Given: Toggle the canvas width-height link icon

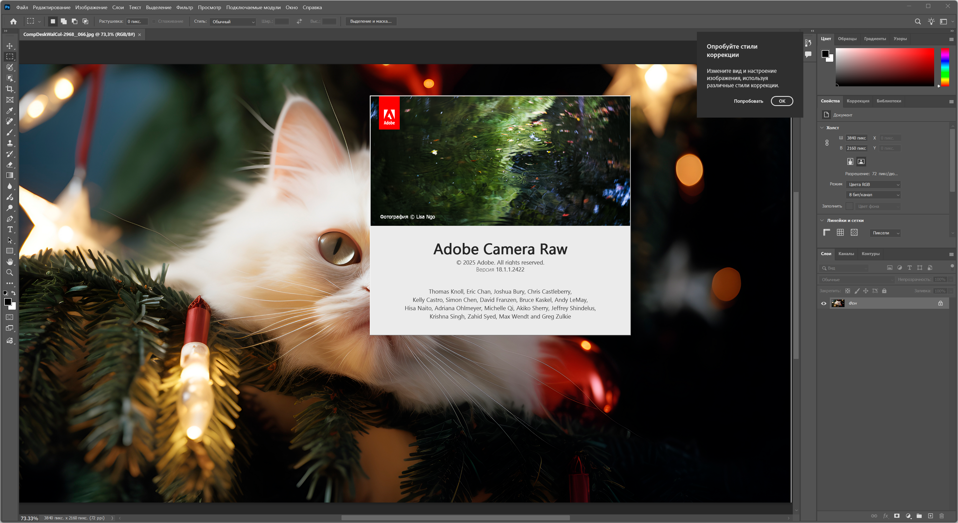Looking at the screenshot, I should coord(827,143).
